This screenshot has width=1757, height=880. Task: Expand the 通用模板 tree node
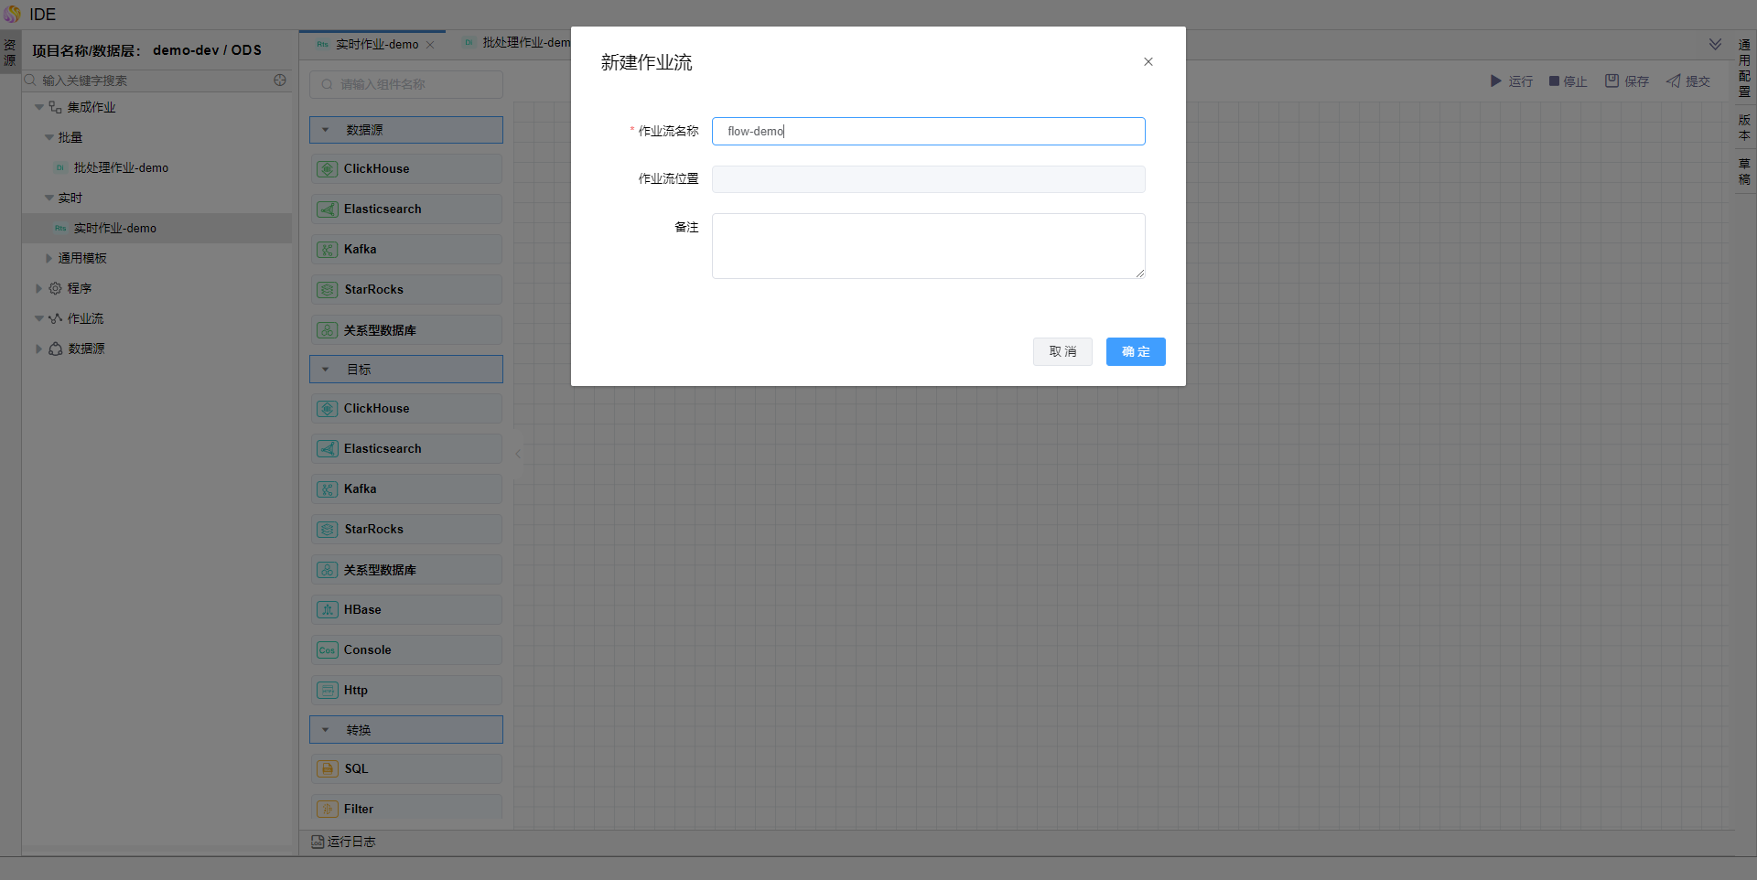[49, 259]
